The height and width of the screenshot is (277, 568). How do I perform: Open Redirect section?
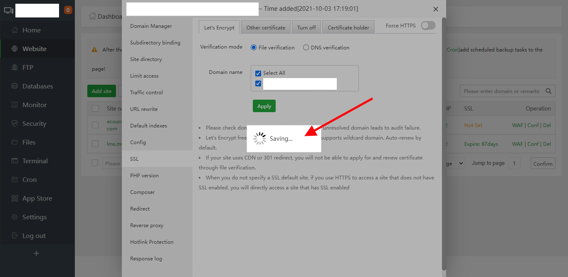[x=157, y=208]
